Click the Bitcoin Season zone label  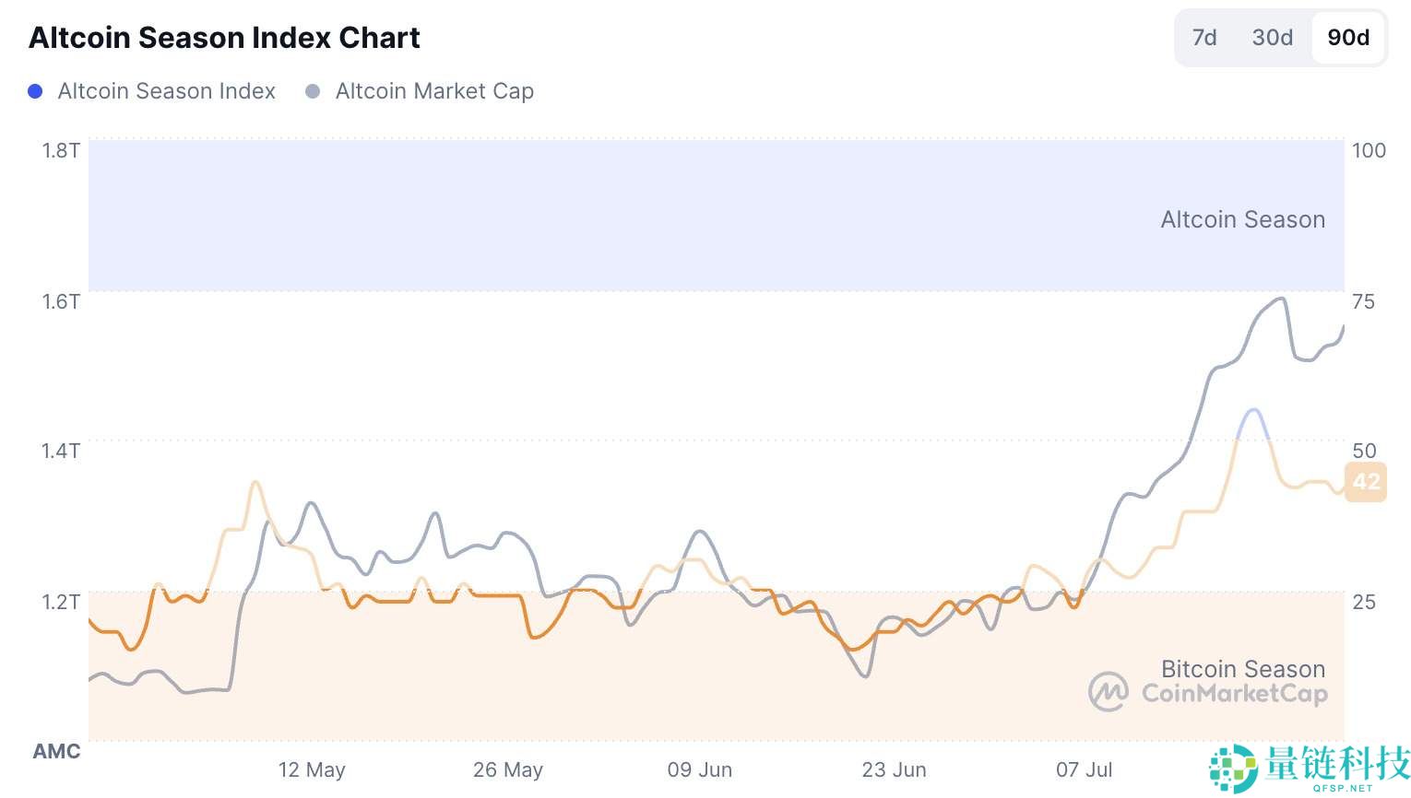point(1242,668)
